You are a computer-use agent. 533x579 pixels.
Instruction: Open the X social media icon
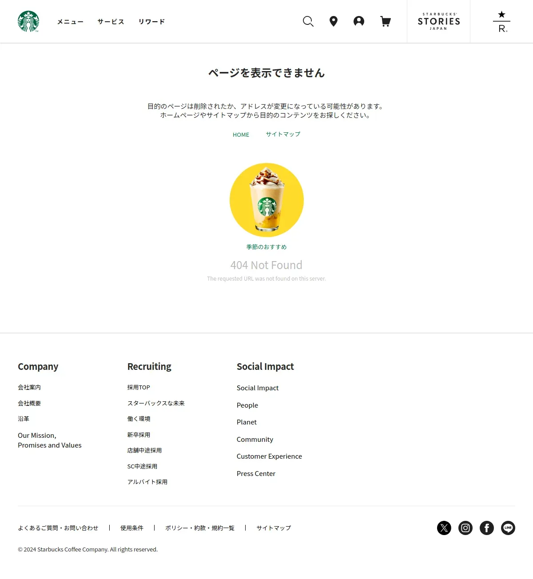[444, 528]
